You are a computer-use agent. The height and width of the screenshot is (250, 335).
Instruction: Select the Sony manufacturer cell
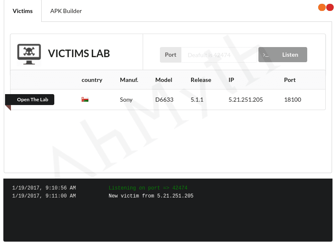pyautogui.click(x=126, y=100)
